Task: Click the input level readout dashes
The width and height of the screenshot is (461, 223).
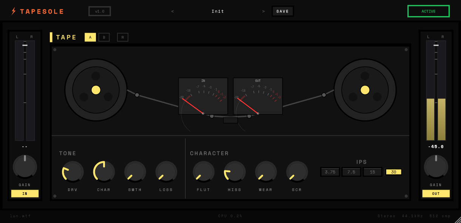Action: (25, 147)
